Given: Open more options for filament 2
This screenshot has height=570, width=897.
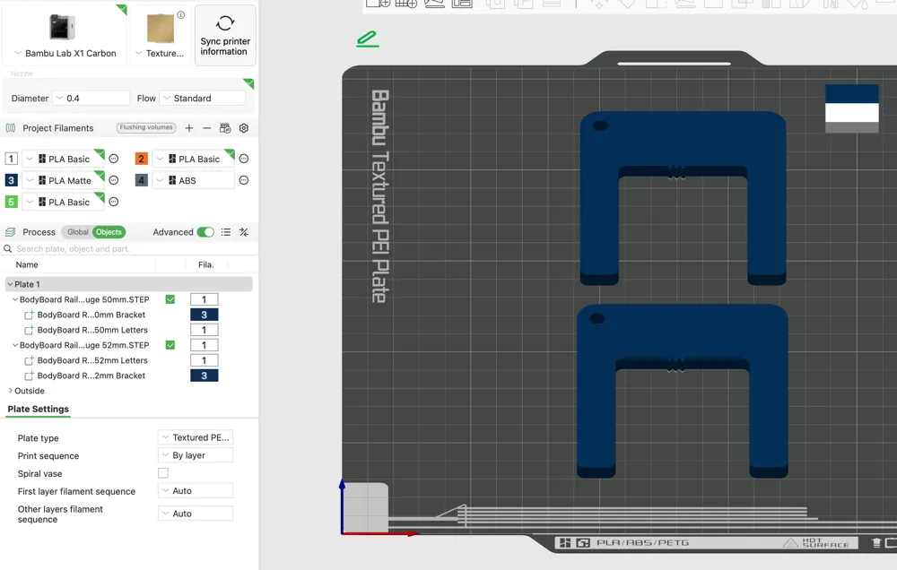Looking at the screenshot, I should 244,159.
